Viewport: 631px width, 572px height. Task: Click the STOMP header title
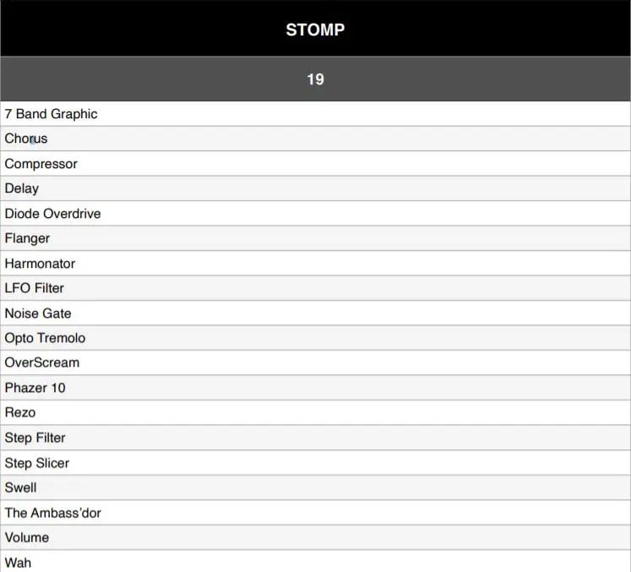click(315, 30)
